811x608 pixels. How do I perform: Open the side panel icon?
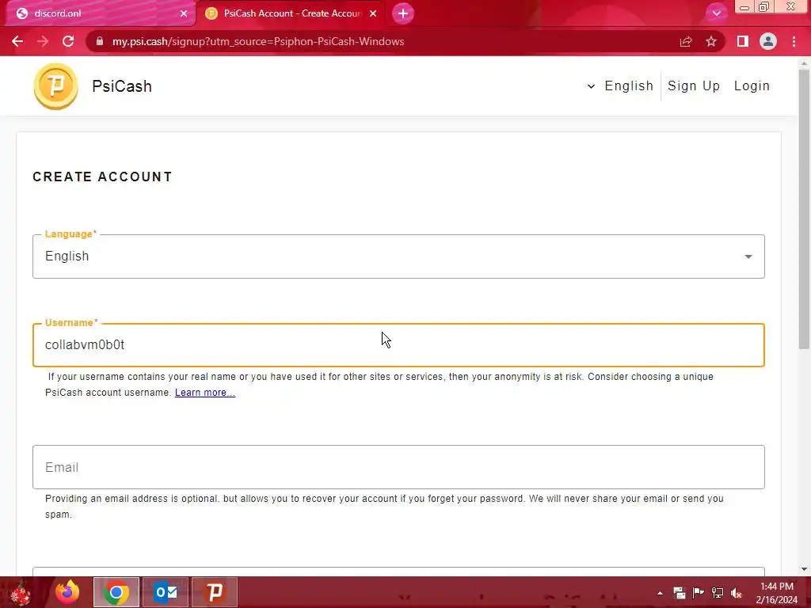743,41
